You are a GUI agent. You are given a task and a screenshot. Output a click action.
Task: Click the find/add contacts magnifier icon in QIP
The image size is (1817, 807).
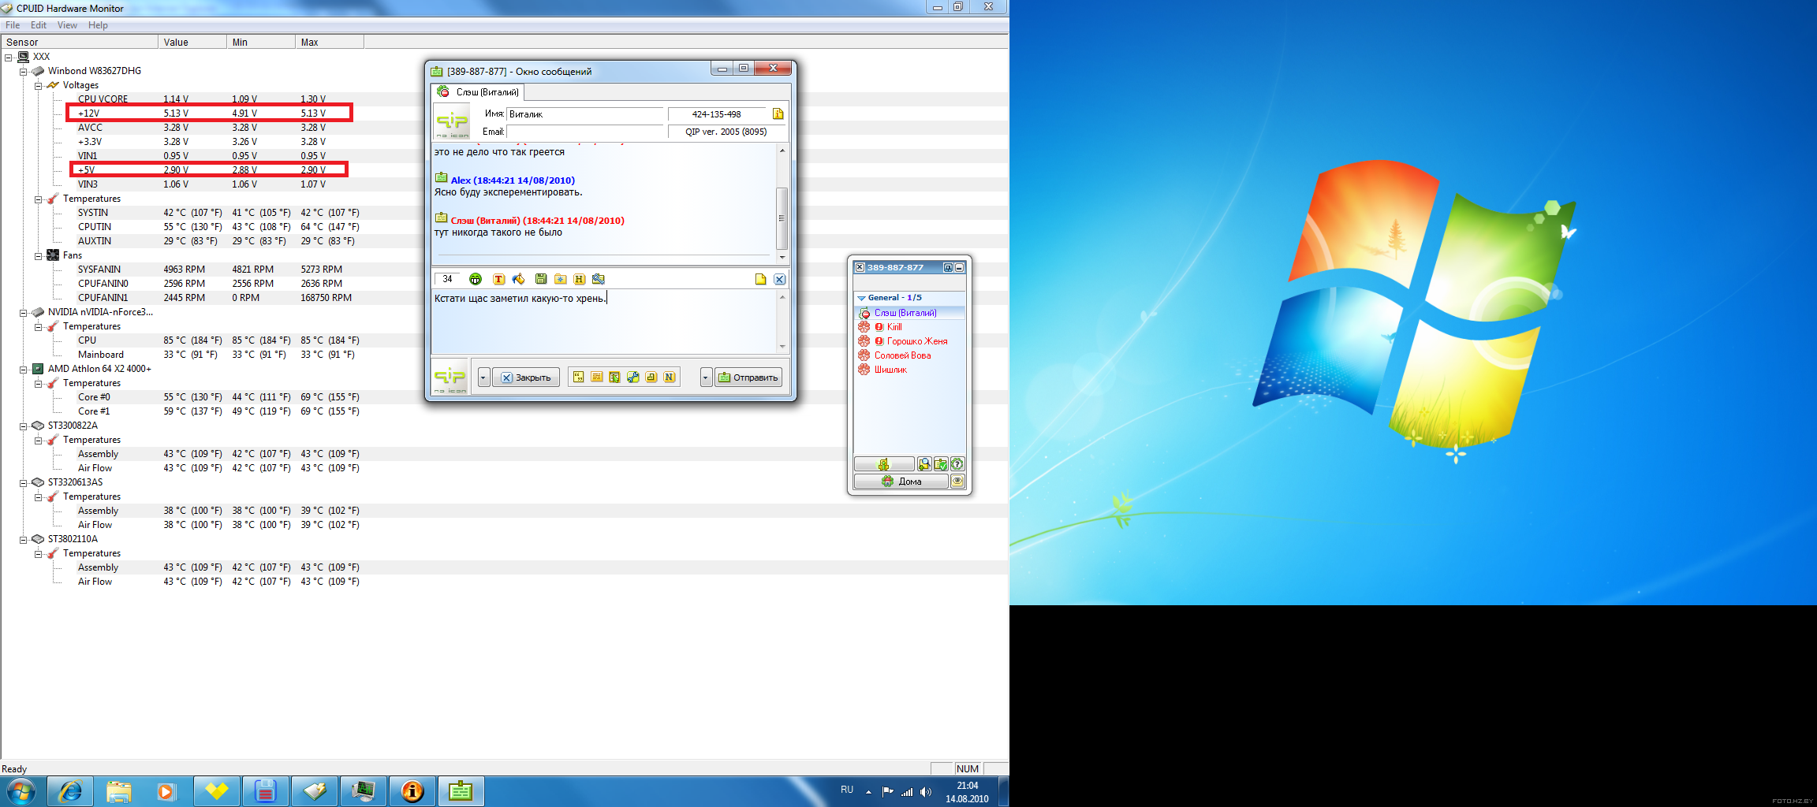(924, 464)
